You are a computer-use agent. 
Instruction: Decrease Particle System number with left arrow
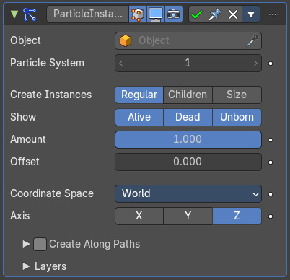(x=121, y=63)
